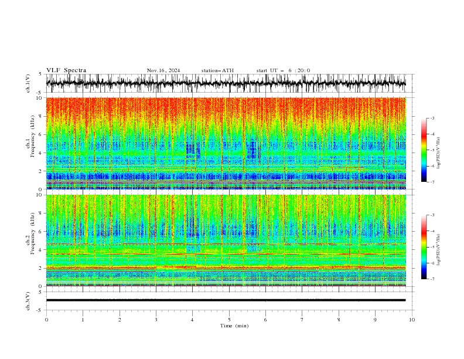Click the 'VLF Spectra' title text
464x359 pixels.
click(66, 70)
